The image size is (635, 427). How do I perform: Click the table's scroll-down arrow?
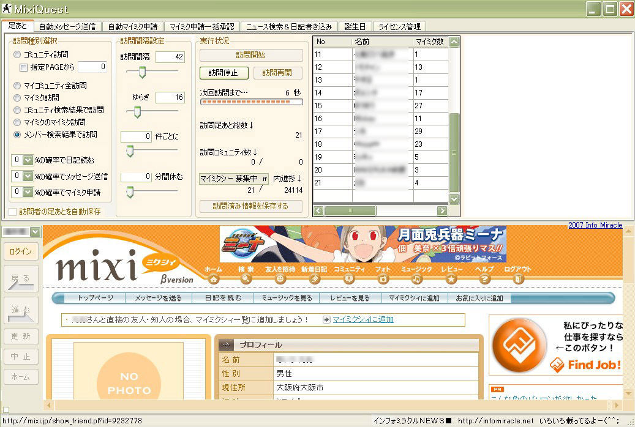(454, 199)
